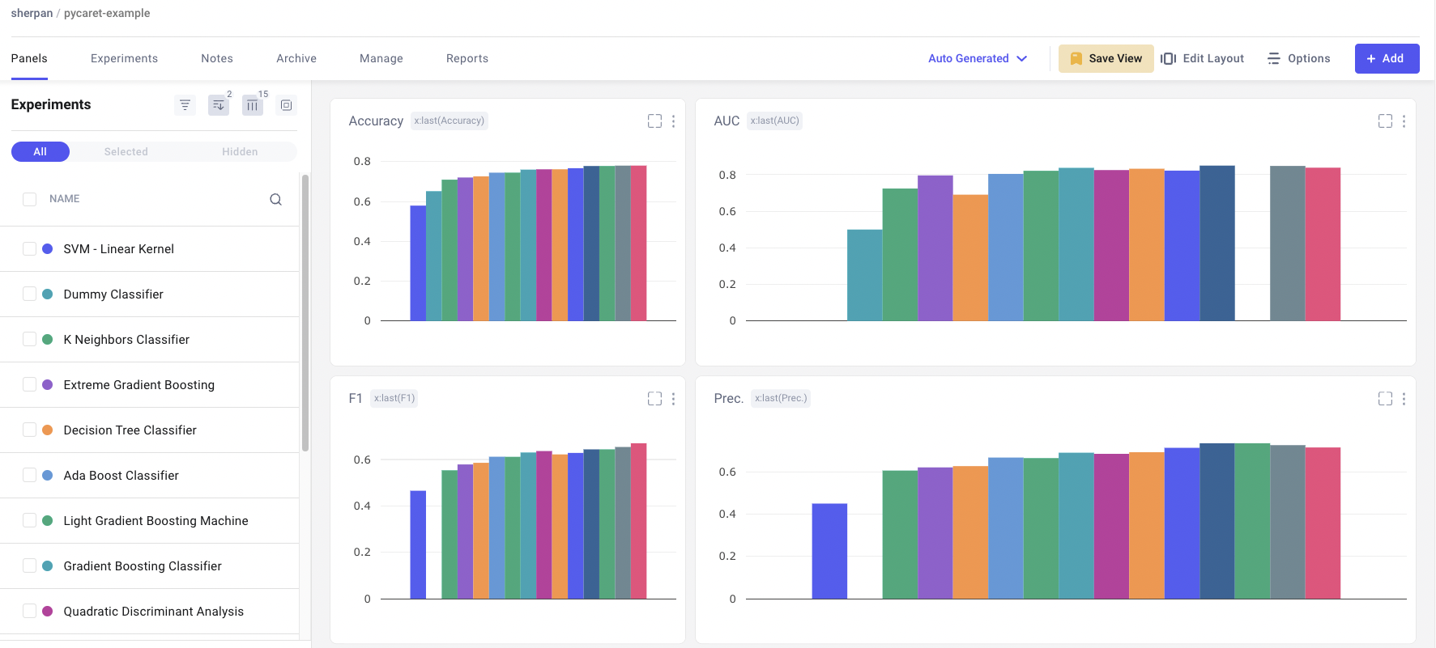1436x648 pixels.
Task: Show the Hidden experiments filter
Action: point(240,152)
